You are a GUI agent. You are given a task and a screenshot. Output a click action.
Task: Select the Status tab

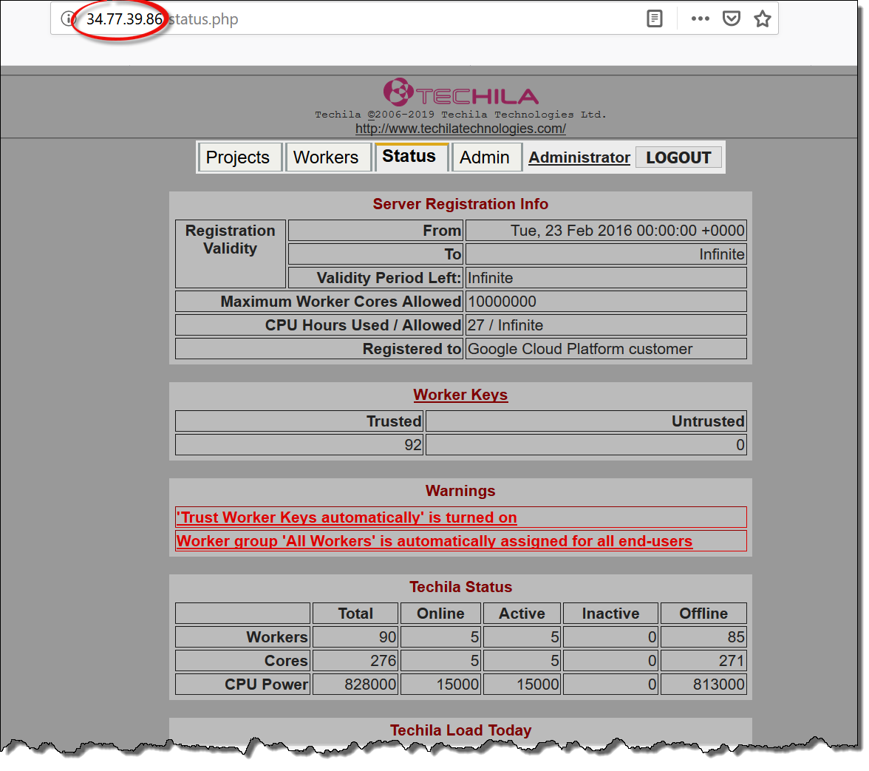[409, 157]
